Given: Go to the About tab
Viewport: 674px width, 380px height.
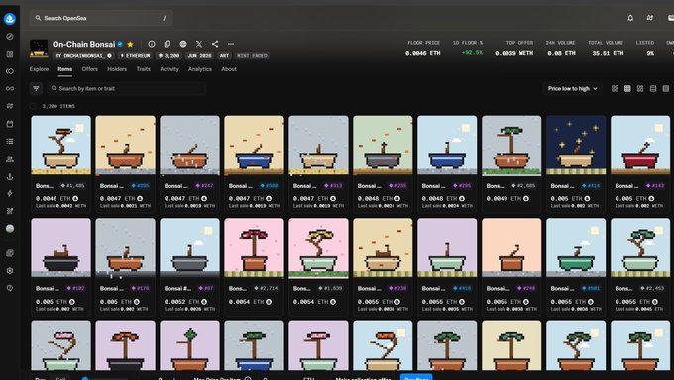Looking at the screenshot, I should (x=229, y=69).
